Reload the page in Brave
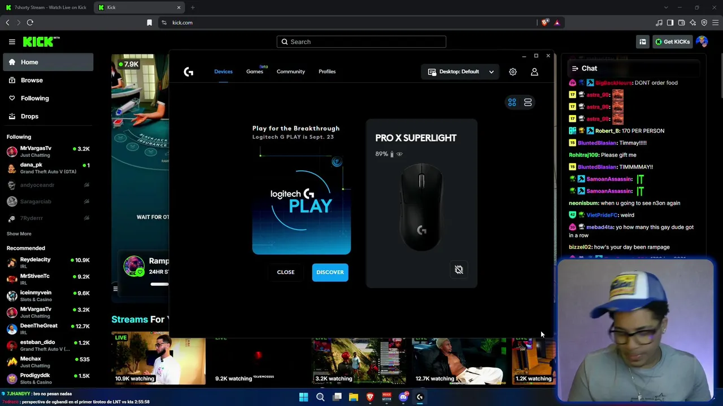 click(30, 23)
